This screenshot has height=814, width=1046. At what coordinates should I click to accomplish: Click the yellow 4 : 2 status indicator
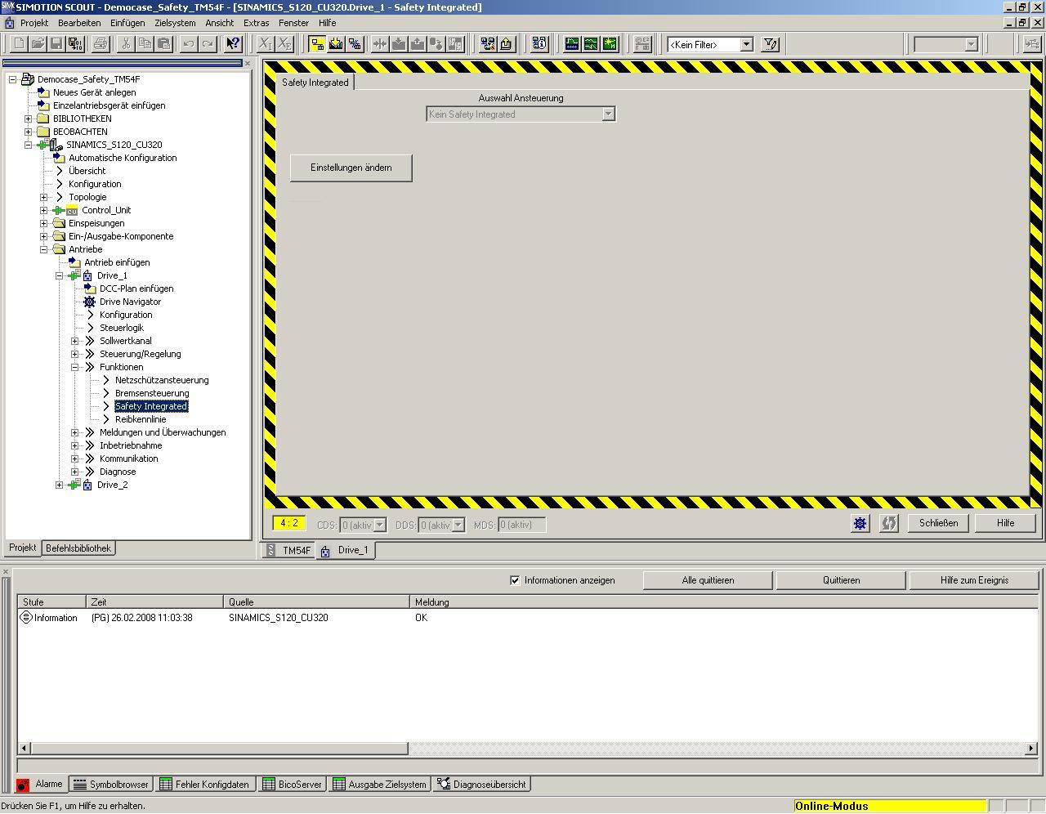[x=289, y=523]
